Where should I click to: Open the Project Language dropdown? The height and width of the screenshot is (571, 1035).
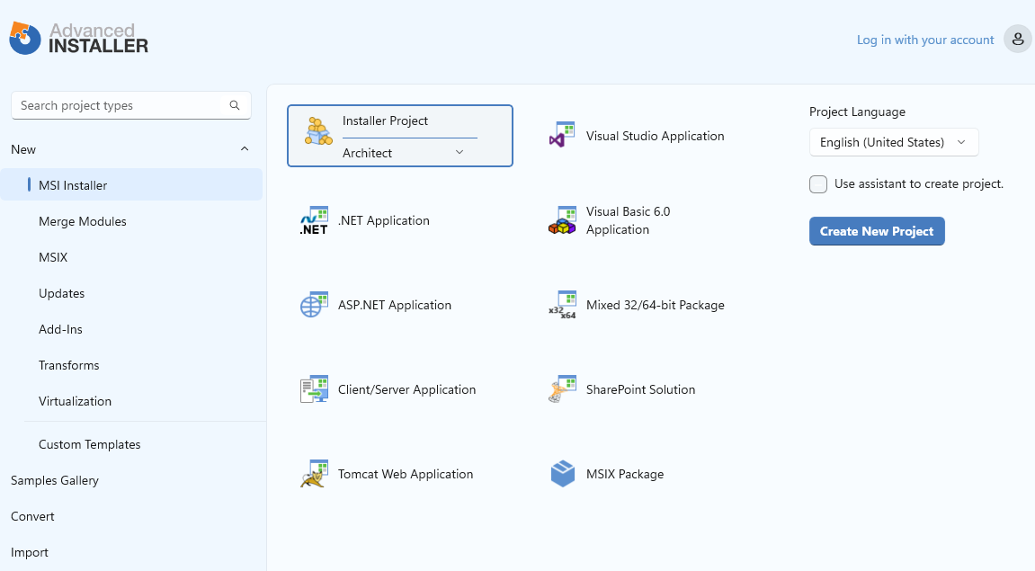pyautogui.click(x=894, y=143)
